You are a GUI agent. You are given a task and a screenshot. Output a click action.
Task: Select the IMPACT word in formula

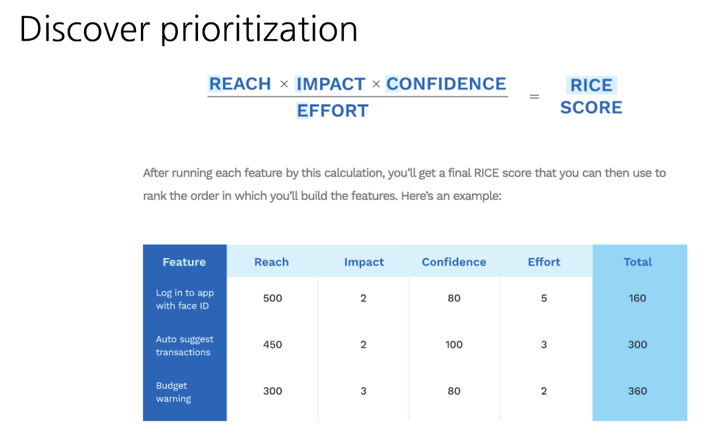point(331,84)
